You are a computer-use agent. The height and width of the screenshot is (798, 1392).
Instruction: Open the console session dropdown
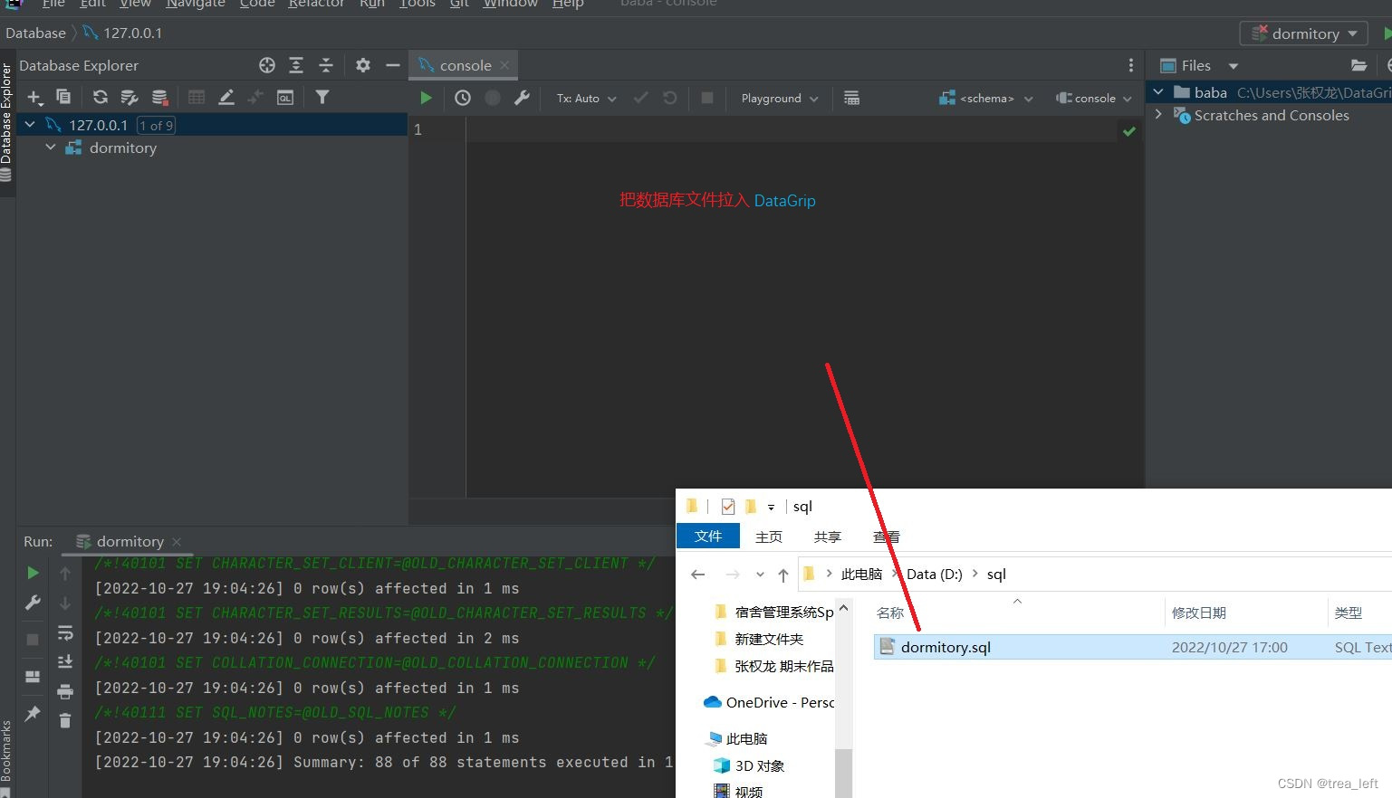pos(1094,98)
